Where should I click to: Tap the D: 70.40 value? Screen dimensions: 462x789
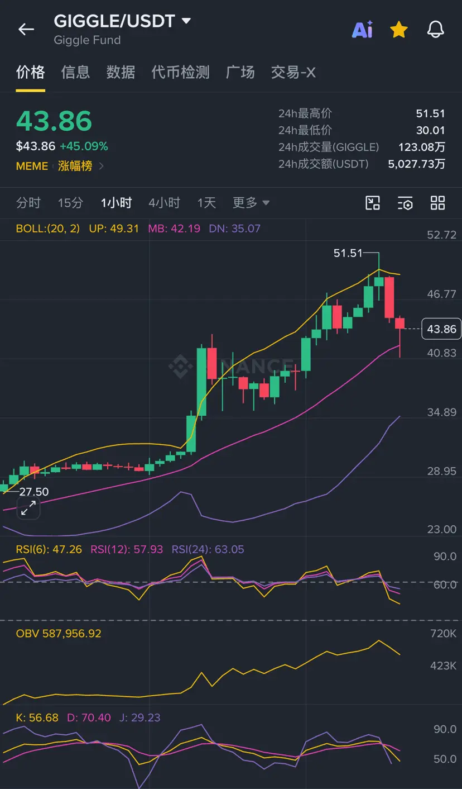[x=89, y=717]
